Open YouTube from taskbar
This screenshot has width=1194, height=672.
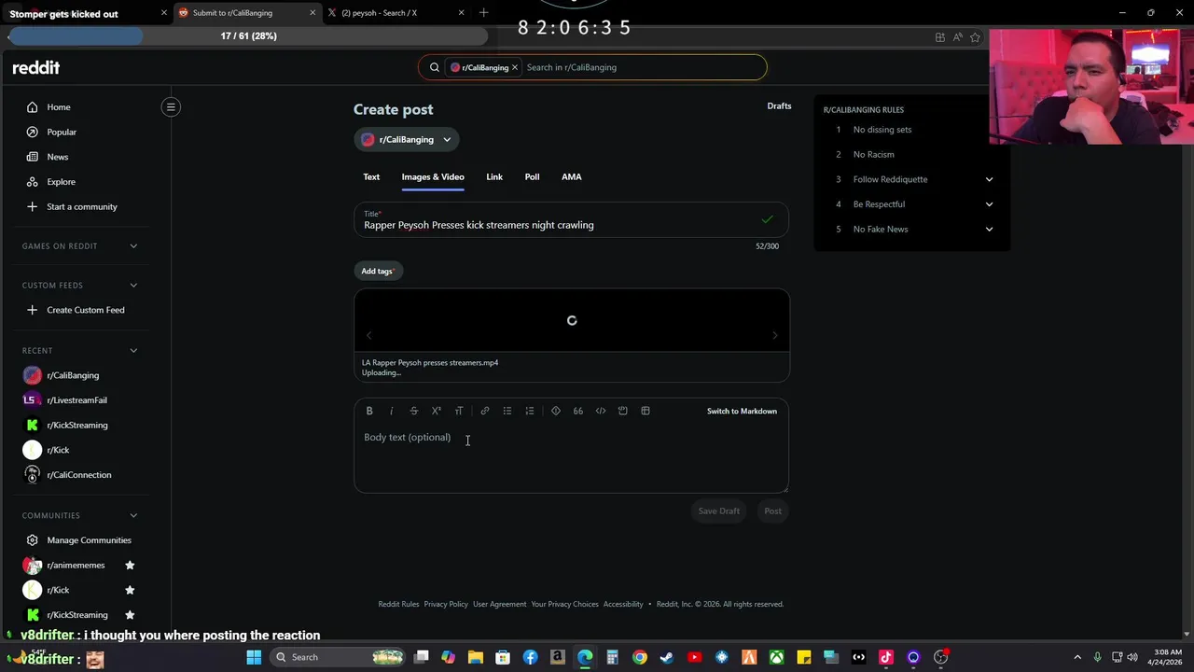[x=694, y=657]
